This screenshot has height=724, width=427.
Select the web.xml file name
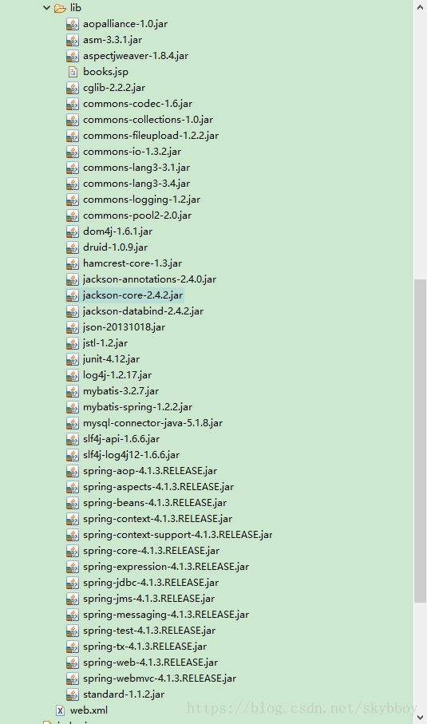point(89,710)
